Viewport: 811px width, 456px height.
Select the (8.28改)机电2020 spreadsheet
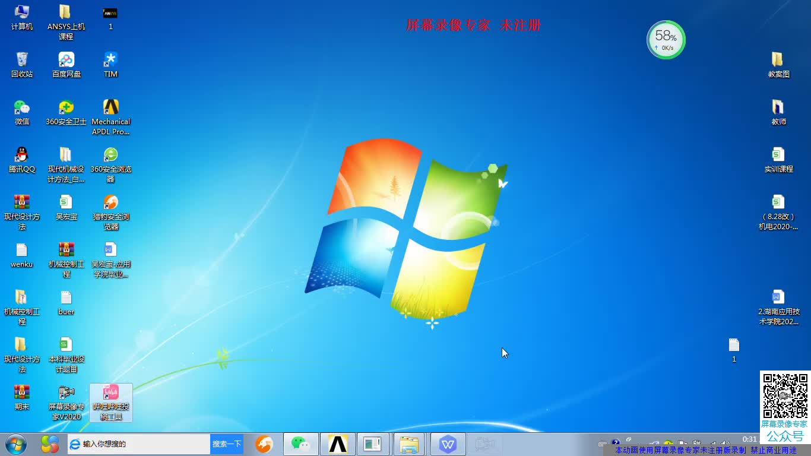coord(778,212)
